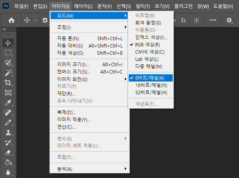Go to the Home screen icon

click(x=11, y=20)
